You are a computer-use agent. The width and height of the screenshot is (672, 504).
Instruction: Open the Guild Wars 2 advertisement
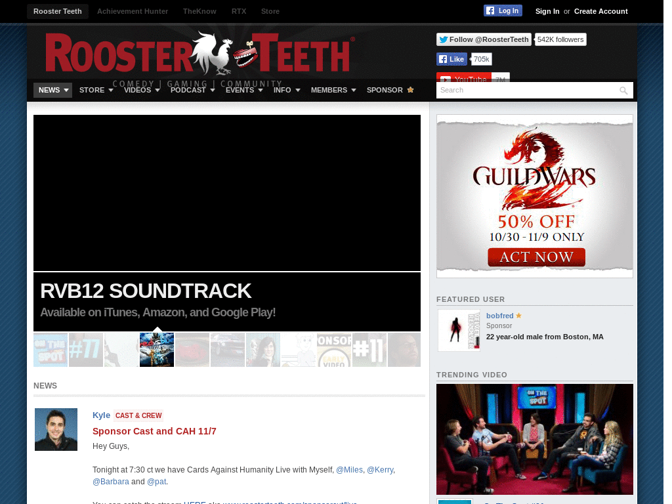pos(534,196)
